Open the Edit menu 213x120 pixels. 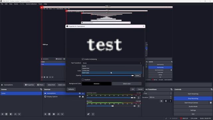click(6, 4)
